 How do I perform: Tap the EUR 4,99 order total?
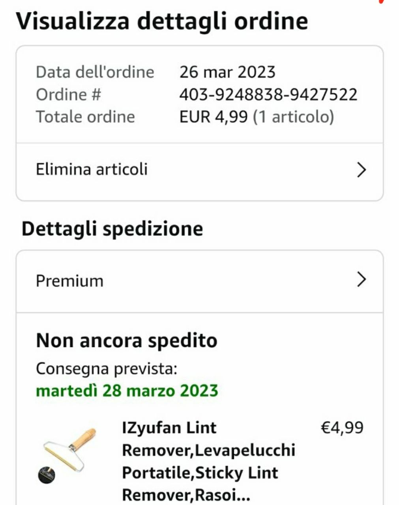point(214,117)
